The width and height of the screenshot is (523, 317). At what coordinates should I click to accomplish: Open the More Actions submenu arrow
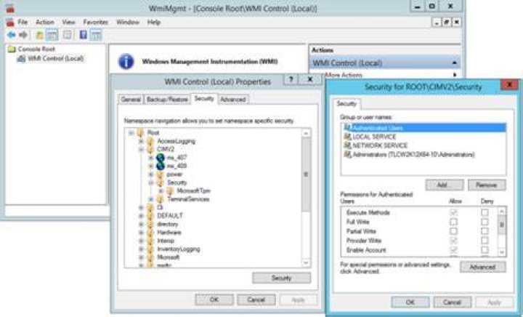455,75
